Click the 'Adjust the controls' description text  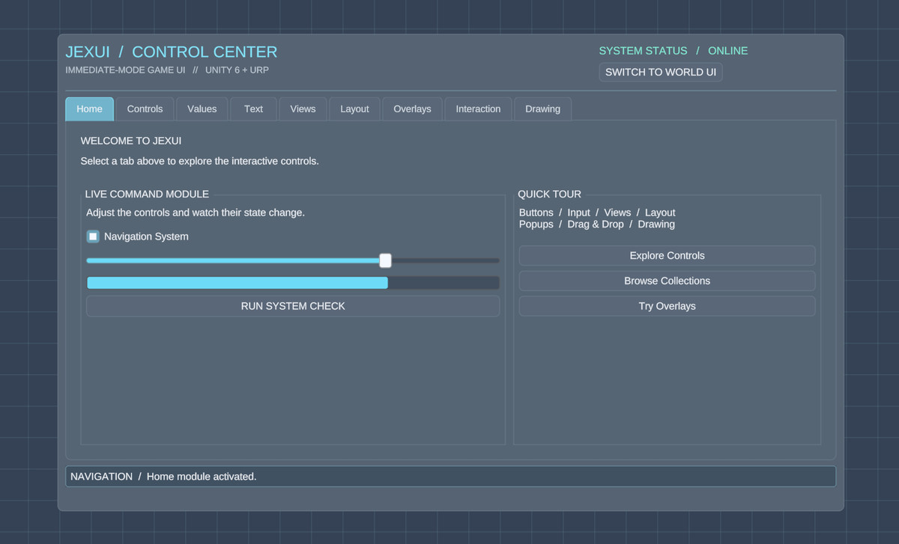(x=196, y=213)
